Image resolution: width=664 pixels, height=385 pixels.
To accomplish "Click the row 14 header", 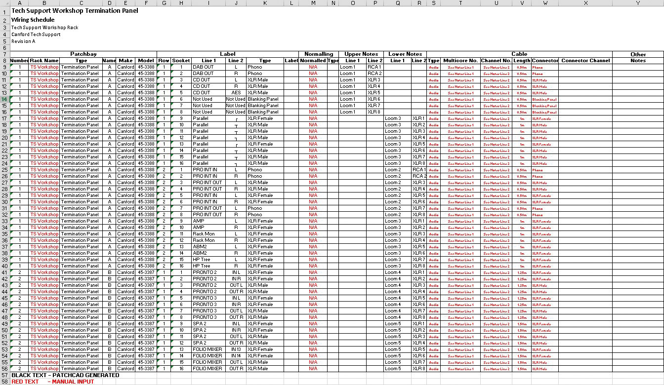I will (x=4, y=99).
